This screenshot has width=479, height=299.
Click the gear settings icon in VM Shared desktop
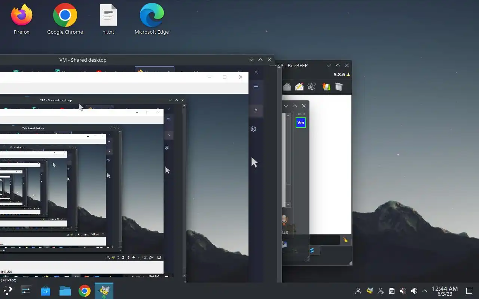click(x=253, y=129)
